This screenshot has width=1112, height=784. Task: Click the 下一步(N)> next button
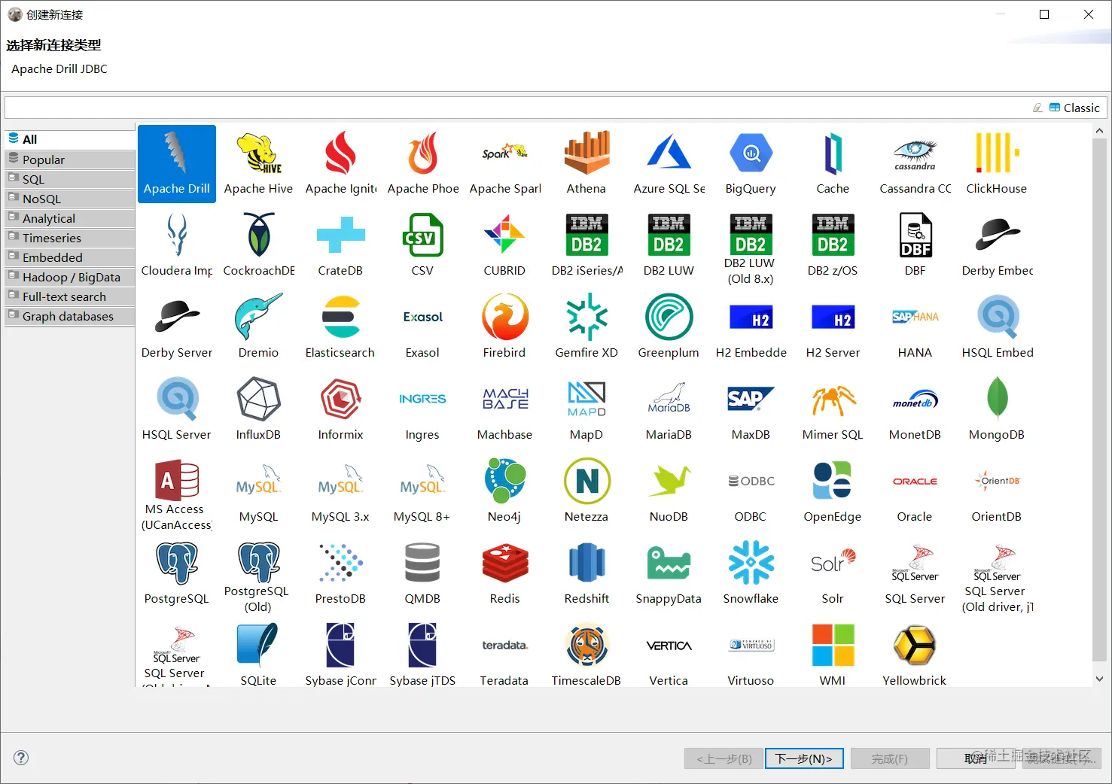click(804, 758)
